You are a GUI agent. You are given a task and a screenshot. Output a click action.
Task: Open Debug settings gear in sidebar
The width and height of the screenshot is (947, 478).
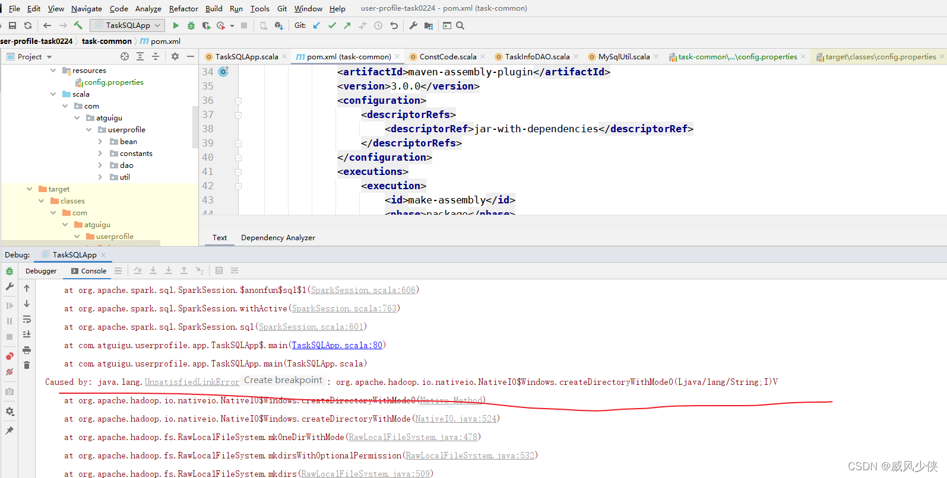9,411
